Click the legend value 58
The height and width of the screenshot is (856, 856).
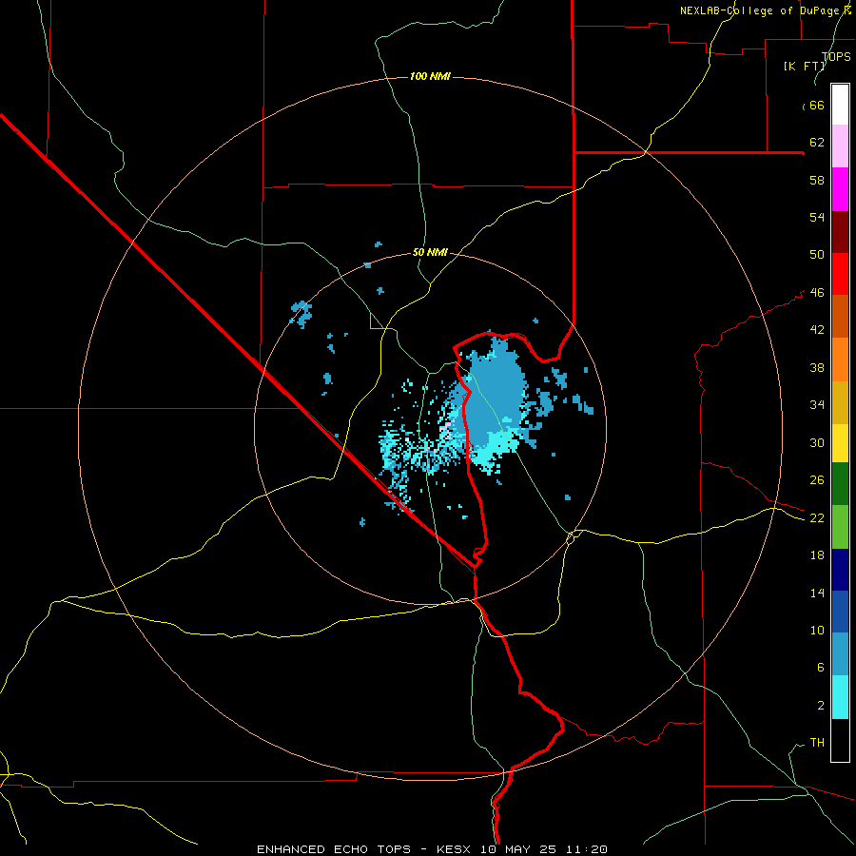click(x=817, y=180)
